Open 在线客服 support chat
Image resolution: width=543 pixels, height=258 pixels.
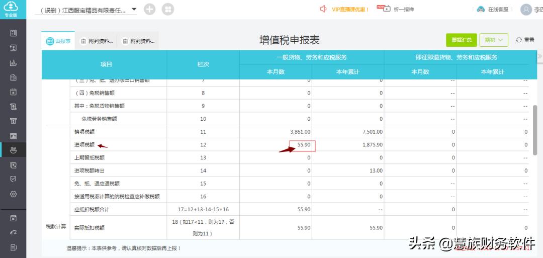498,10
